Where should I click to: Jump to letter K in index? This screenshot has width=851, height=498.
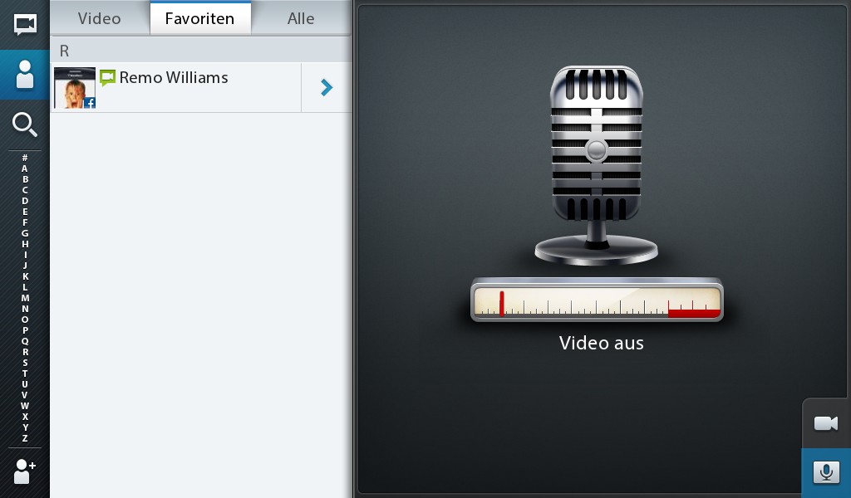tap(25, 276)
